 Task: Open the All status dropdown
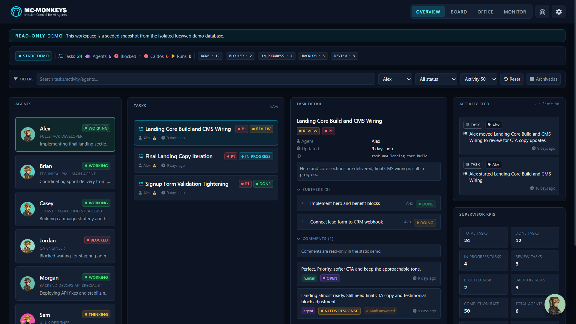[436, 79]
